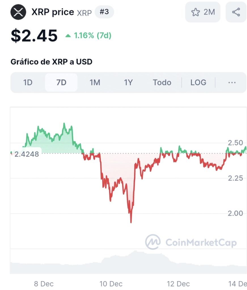Image resolution: width=247 pixels, height=290 pixels.
Task: Toggle the LOG scale option
Action: (198, 82)
